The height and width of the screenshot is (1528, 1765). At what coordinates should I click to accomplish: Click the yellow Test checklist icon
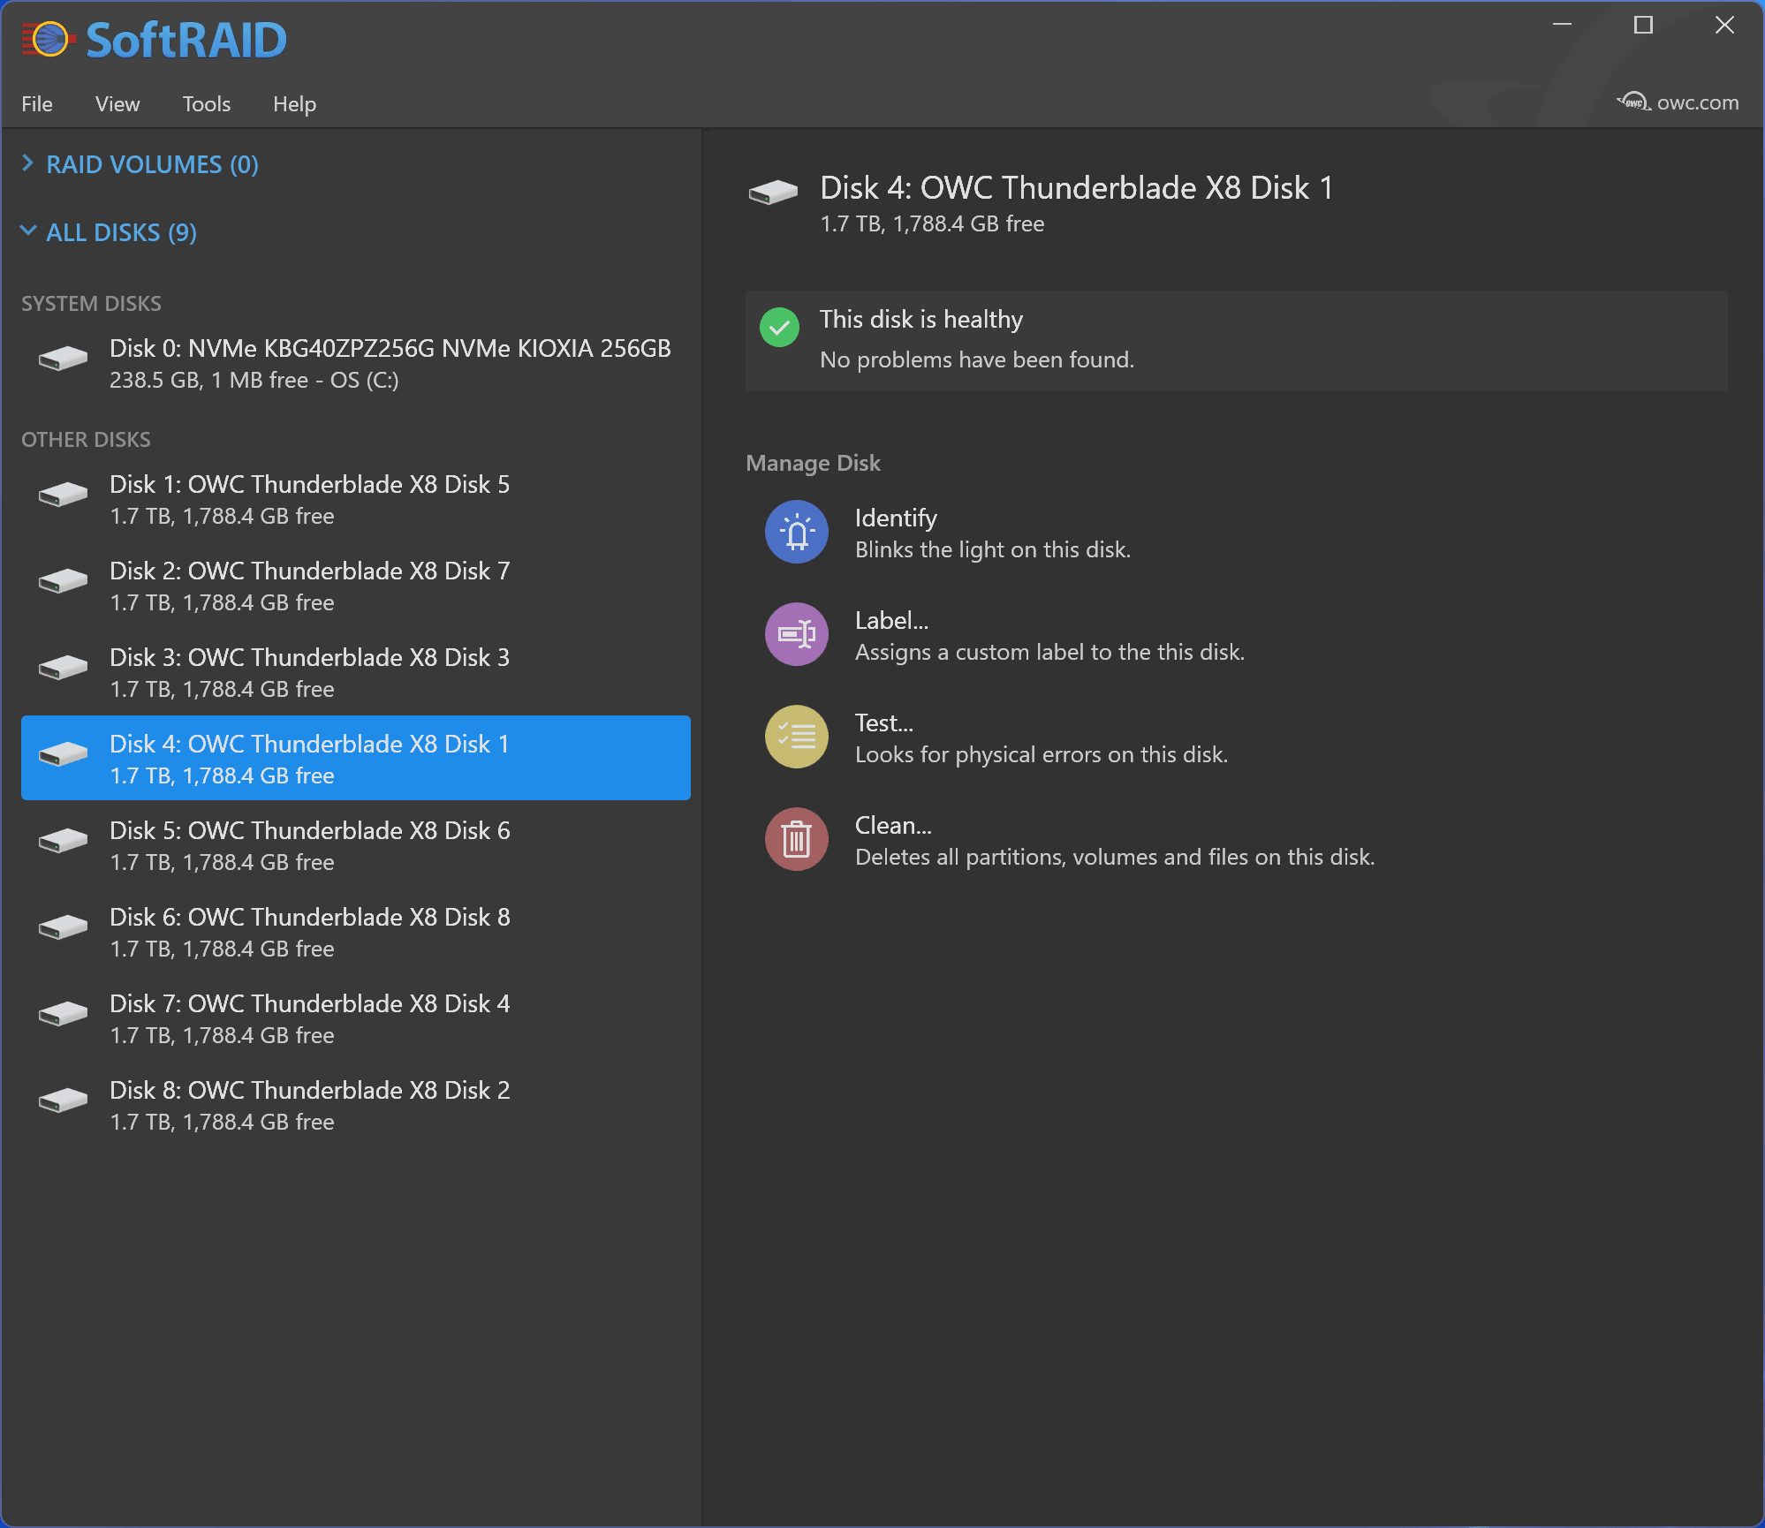(x=796, y=738)
